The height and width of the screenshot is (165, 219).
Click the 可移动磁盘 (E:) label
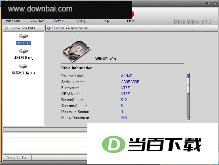pos(23,73)
